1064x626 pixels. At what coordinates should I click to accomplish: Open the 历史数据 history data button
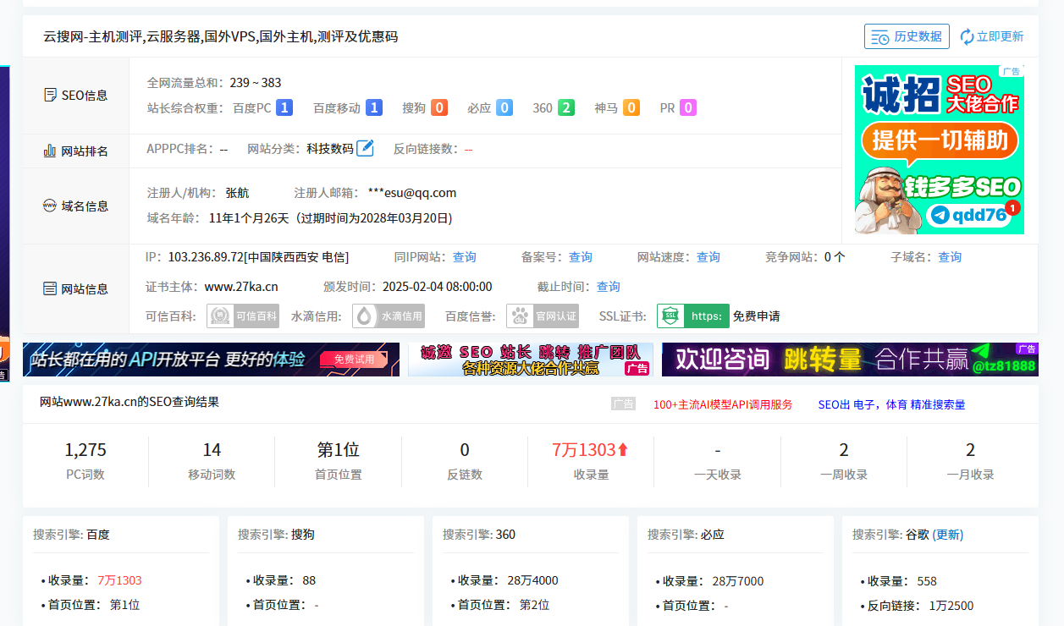point(907,36)
